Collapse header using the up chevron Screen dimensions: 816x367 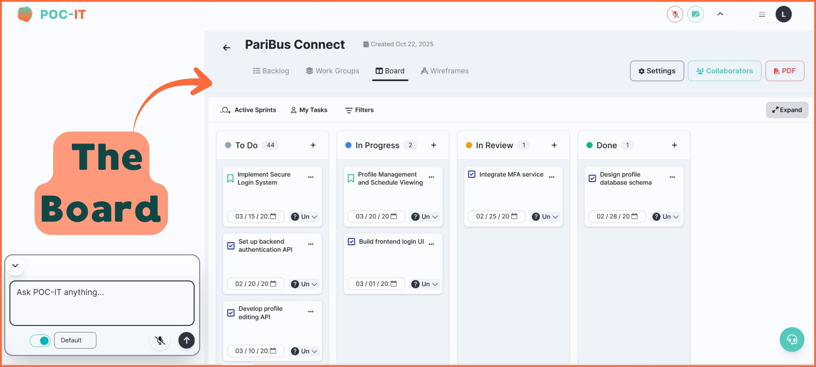tap(720, 14)
